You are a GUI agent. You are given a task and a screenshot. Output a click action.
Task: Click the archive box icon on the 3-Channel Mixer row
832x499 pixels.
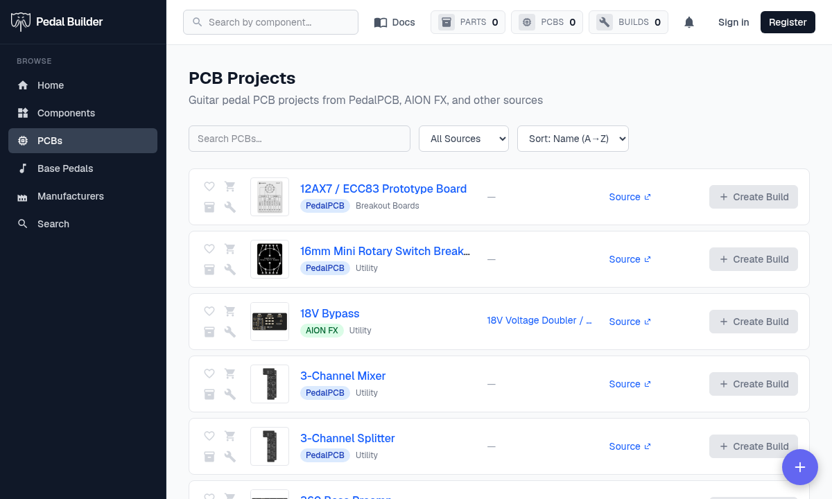(209, 394)
